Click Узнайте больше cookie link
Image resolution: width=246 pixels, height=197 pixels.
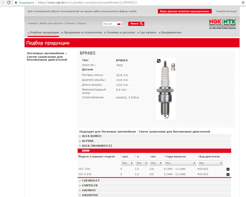coord(226,11)
